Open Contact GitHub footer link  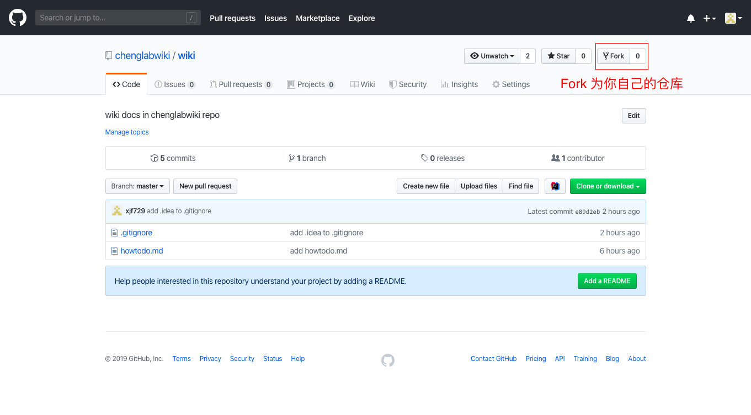pos(494,359)
